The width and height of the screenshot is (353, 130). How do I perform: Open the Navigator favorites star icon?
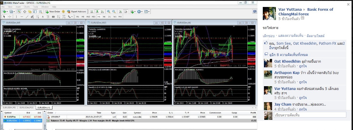tap(30, 12)
